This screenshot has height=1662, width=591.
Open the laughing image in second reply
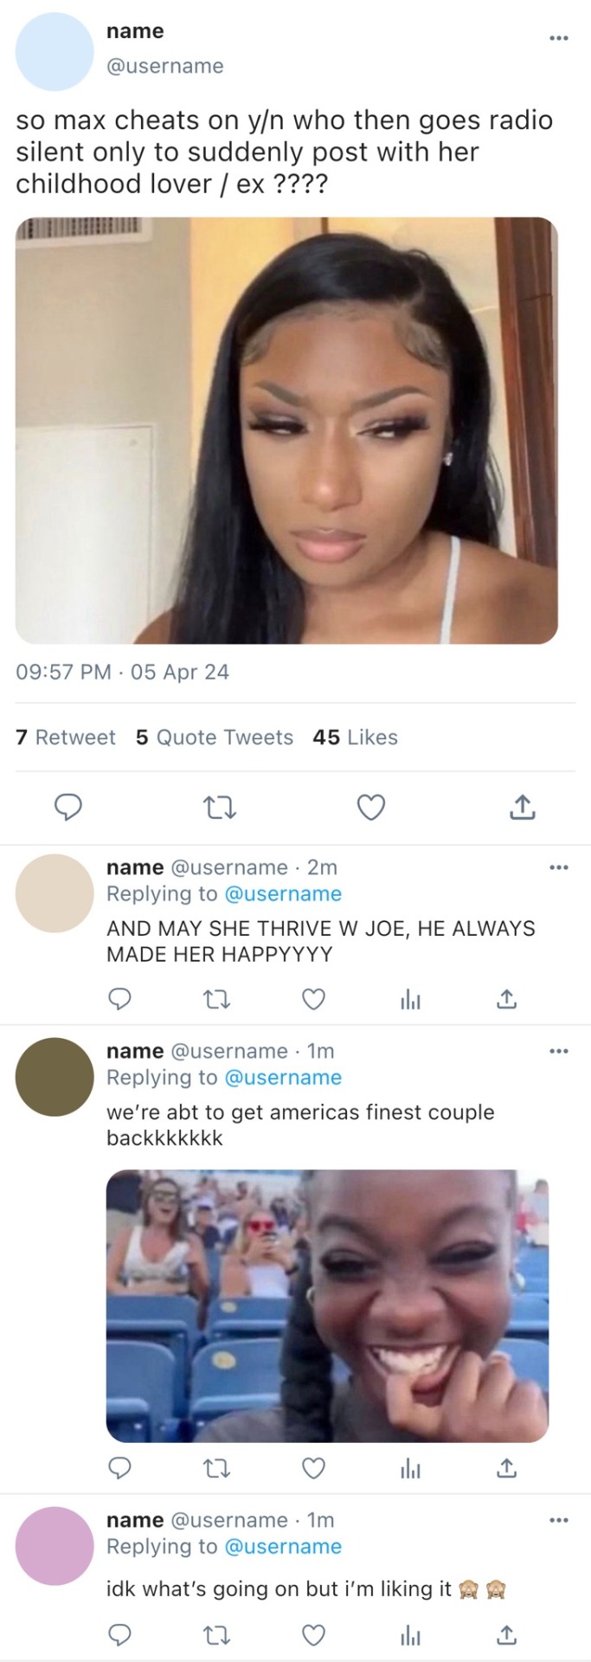[x=327, y=1305]
